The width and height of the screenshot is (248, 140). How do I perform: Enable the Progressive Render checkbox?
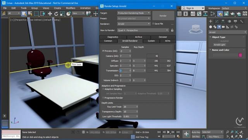tap(103, 98)
